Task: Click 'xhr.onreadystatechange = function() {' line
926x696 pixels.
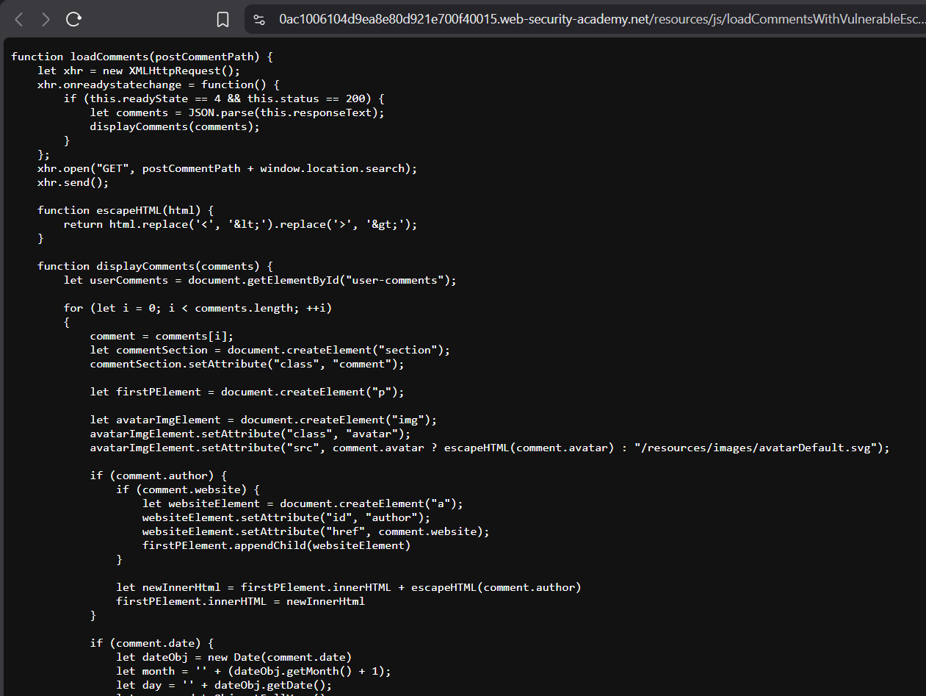Action: pyautogui.click(x=159, y=85)
